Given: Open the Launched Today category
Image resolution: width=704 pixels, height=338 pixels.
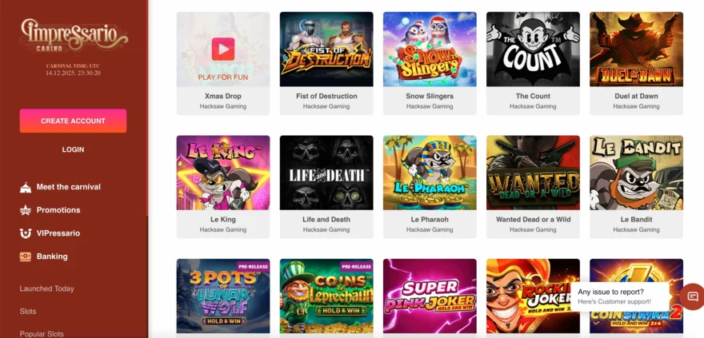Looking at the screenshot, I should [46, 288].
